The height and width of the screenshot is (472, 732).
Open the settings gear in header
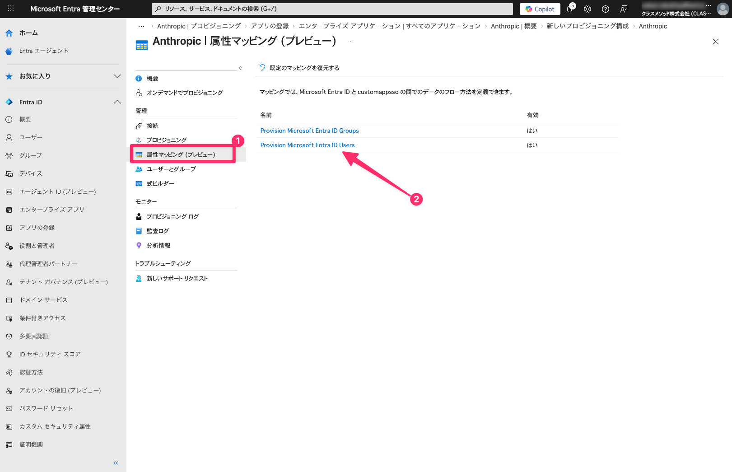tap(587, 9)
